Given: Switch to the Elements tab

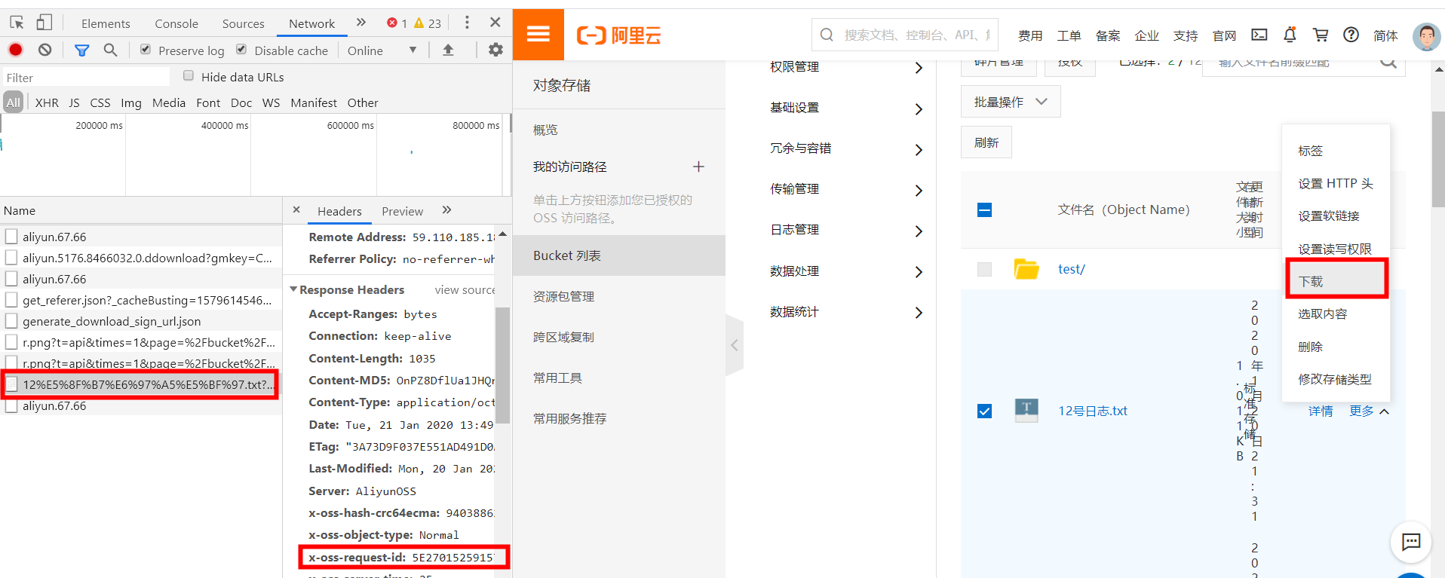Looking at the screenshot, I should [106, 23].
